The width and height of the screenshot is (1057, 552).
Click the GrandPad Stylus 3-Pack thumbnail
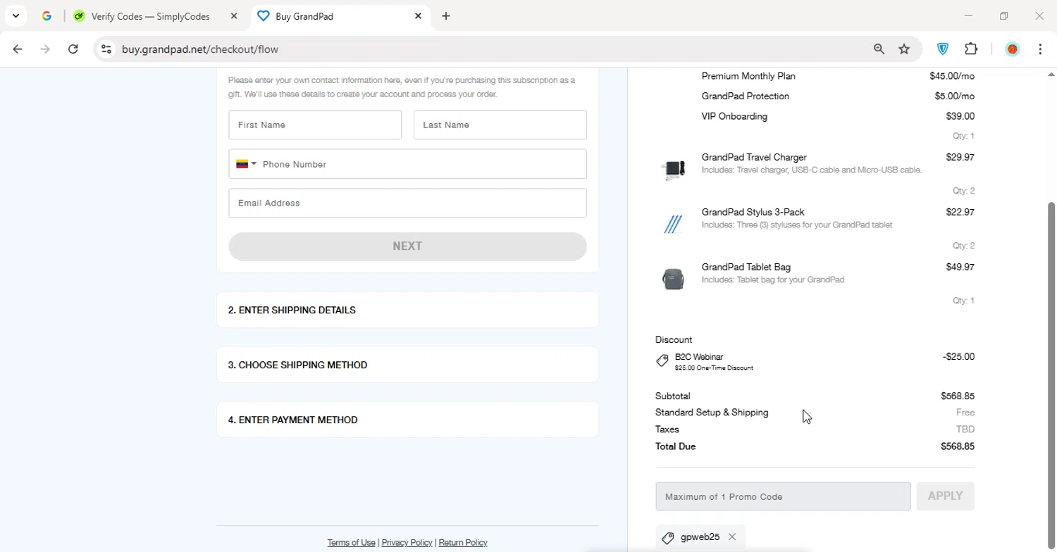click(x=673, y=224)
